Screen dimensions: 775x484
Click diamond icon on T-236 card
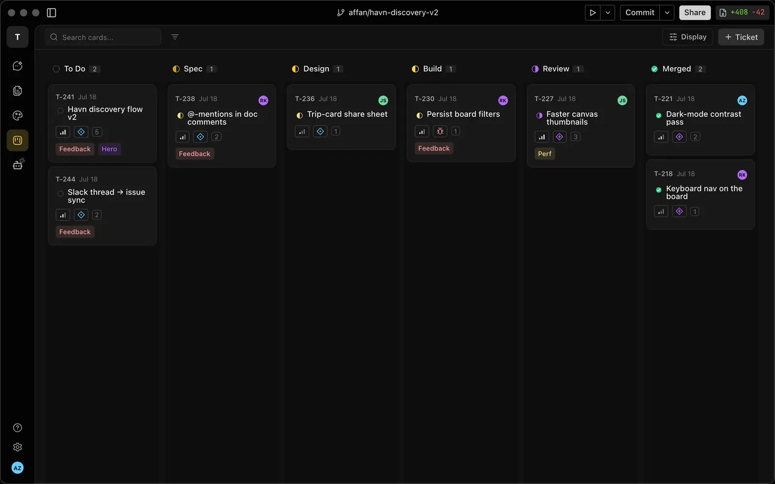320,131
